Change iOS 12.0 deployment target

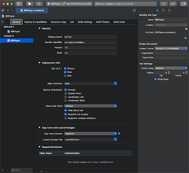click(56, 68)
